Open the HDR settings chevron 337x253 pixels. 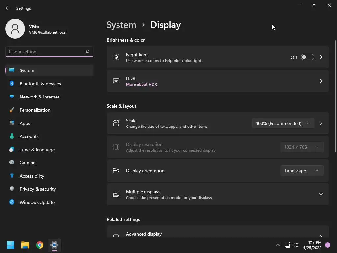click(x=321, y=81)
